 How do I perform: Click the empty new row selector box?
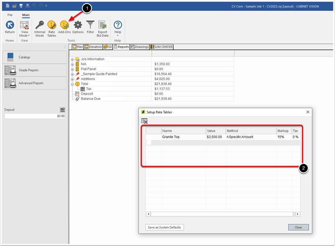pos(149,142)
